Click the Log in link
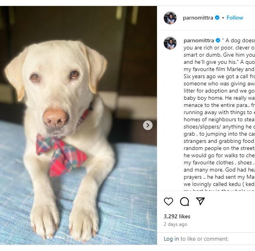The height and width of the screenshot is (251, 255). click(171, 239)
